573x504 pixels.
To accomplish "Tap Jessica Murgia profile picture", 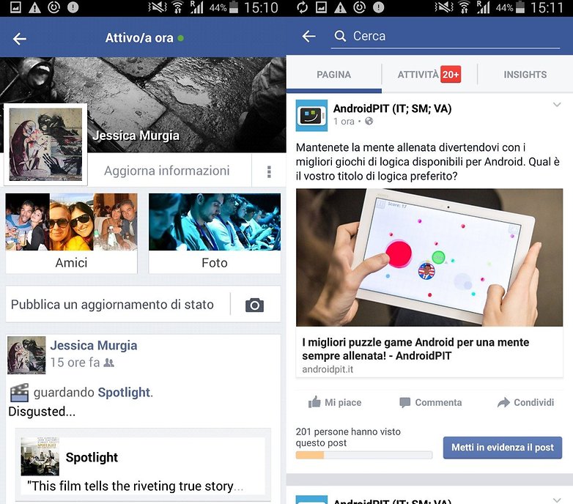I will point(45,144).
